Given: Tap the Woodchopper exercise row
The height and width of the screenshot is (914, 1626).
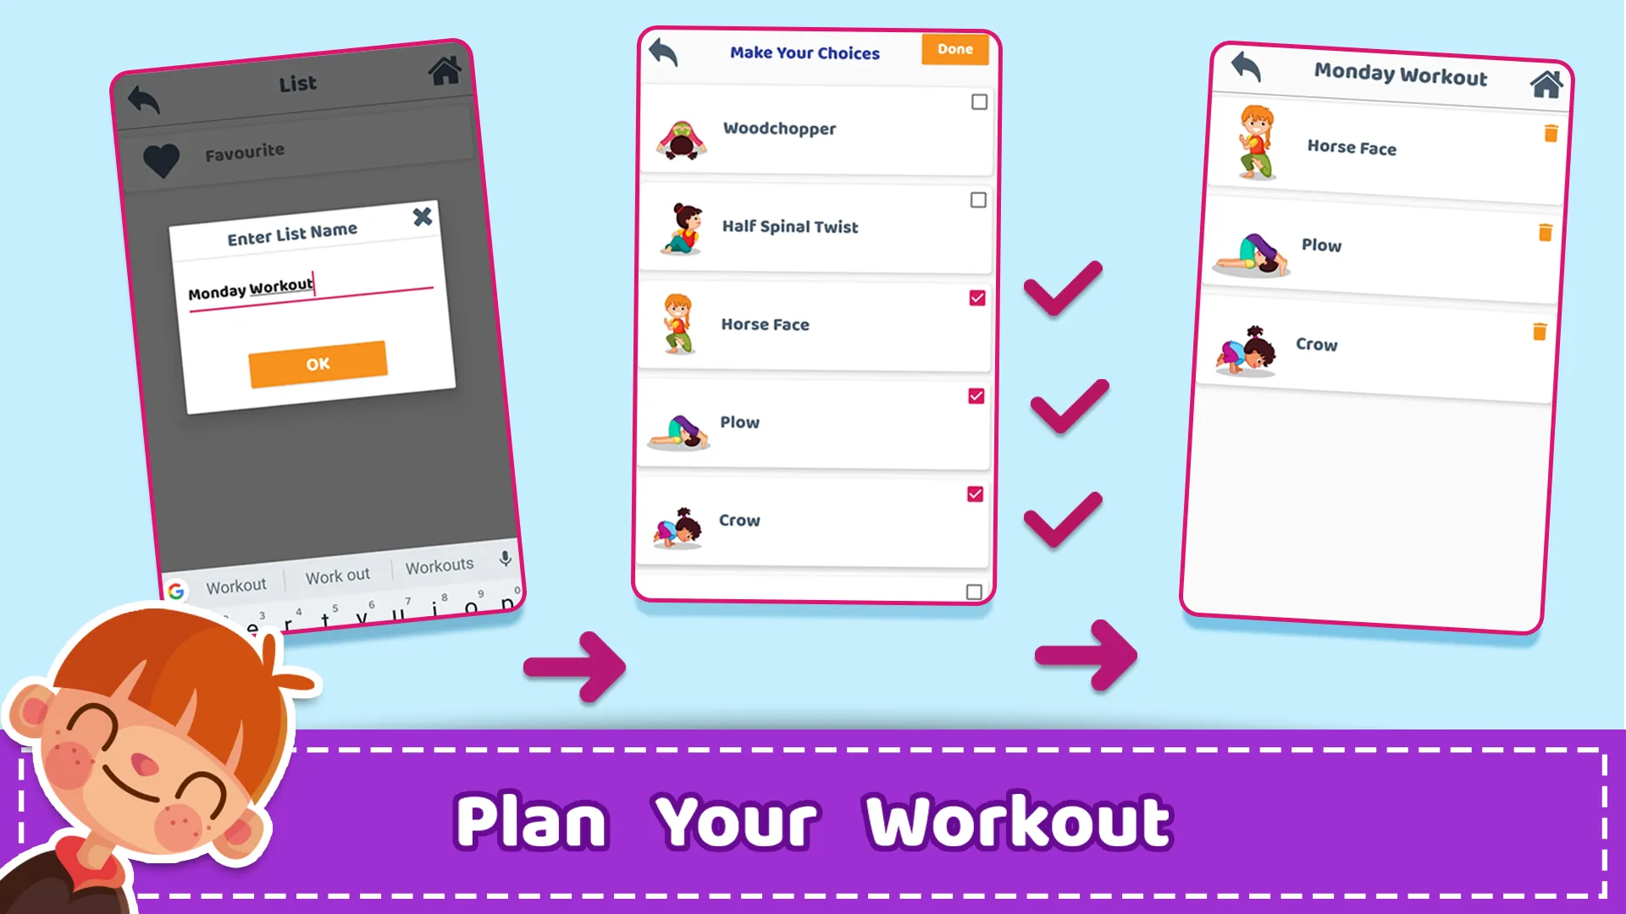Looking at the screenshot, I should (814, 129).
